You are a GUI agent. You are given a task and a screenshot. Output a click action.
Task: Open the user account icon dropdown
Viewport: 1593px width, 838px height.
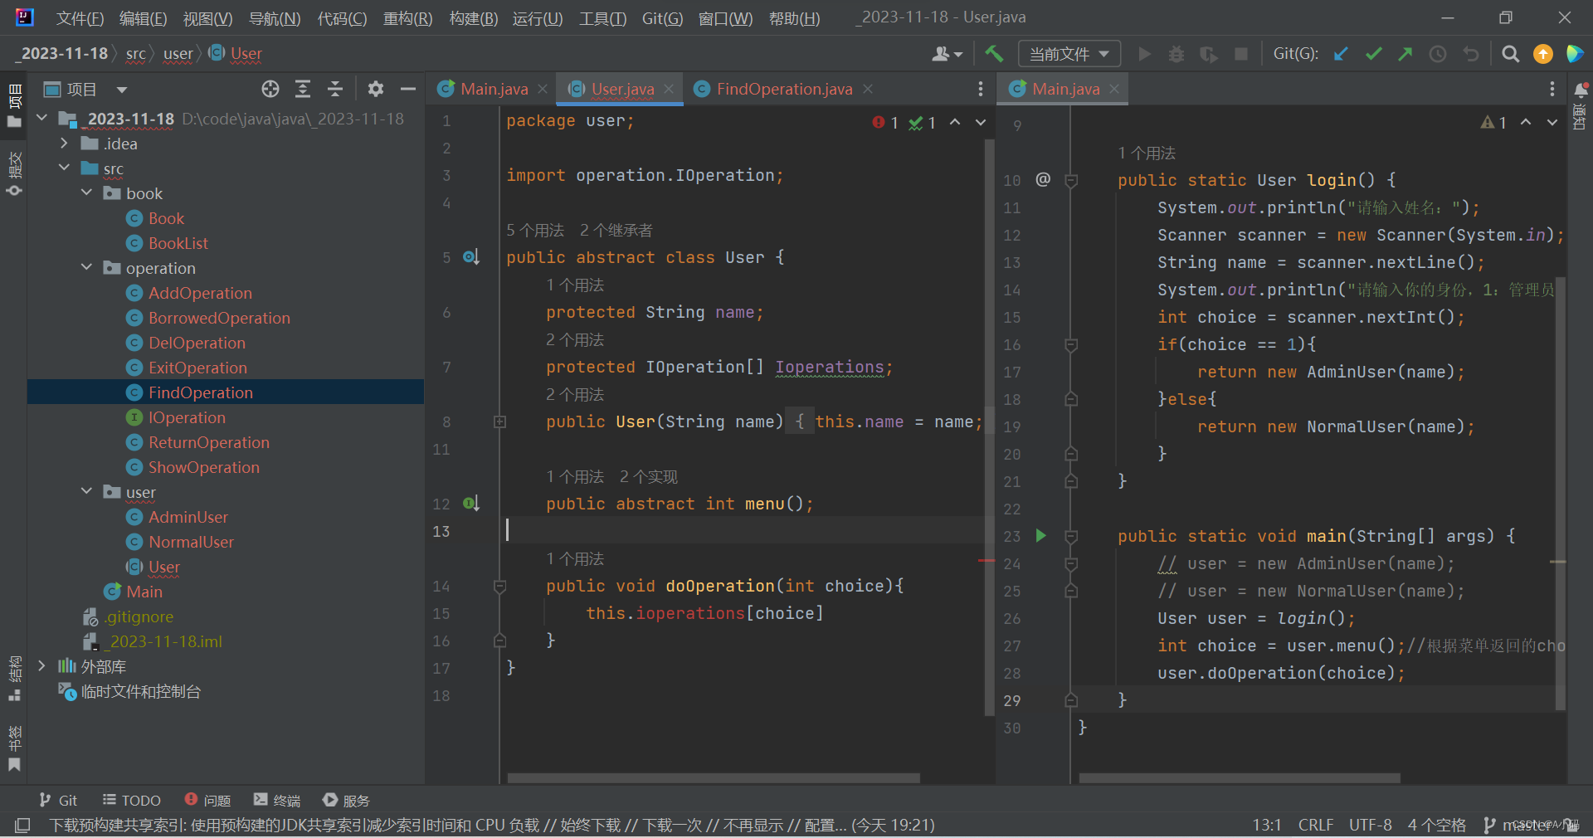[x=947, y=54]
